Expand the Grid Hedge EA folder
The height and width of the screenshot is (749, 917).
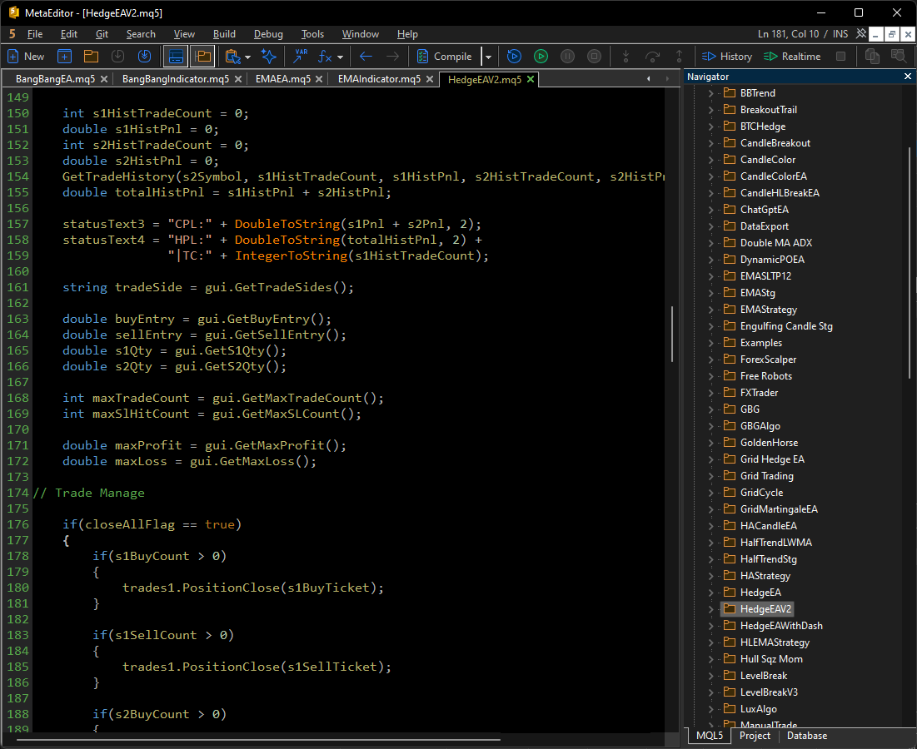coord(710,459)
